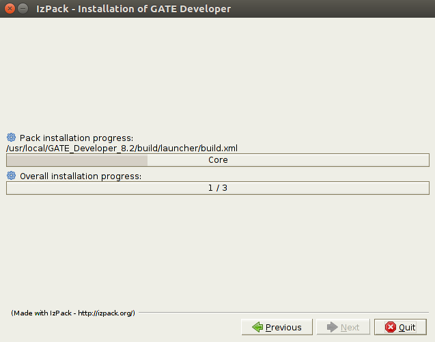Click the red X icon on Quit

[x=391, y=327]
